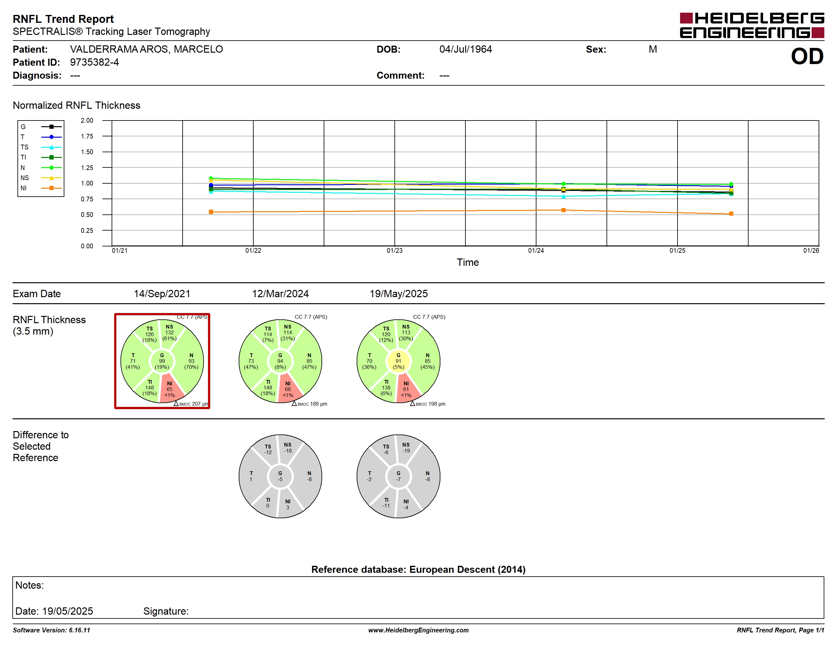Click the Sex value M
Screen dimensions: 837x647
[653, 49]
